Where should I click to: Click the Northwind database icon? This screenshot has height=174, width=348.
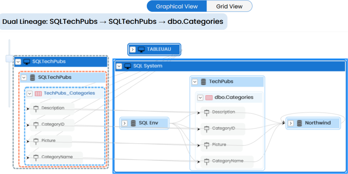[299, 123]
